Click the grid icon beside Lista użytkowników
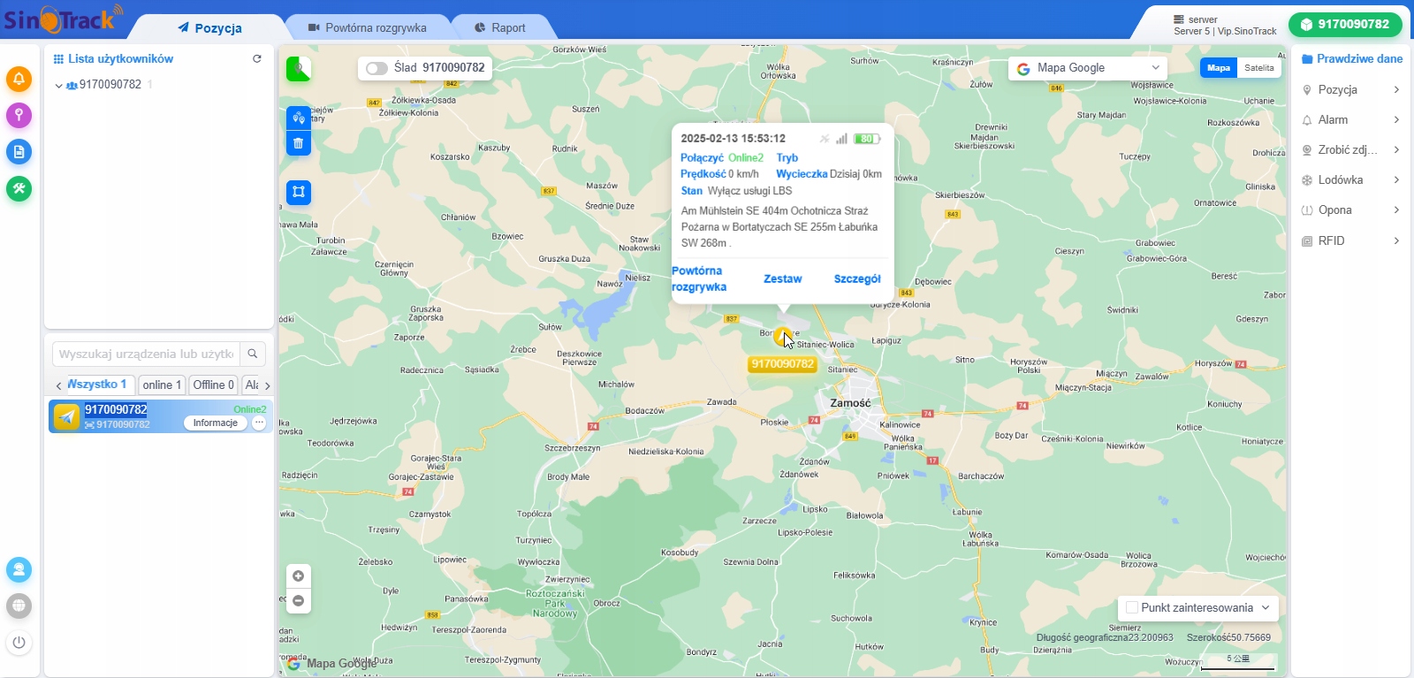This screenshot has width=1414, height=678. [58, 58]
